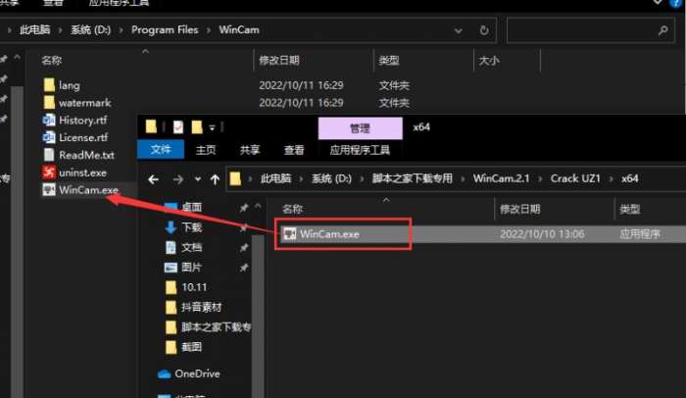Select the License.rtf document icon
The width and height of the screenshot is (686, 398).
click(x=49, y=137)
